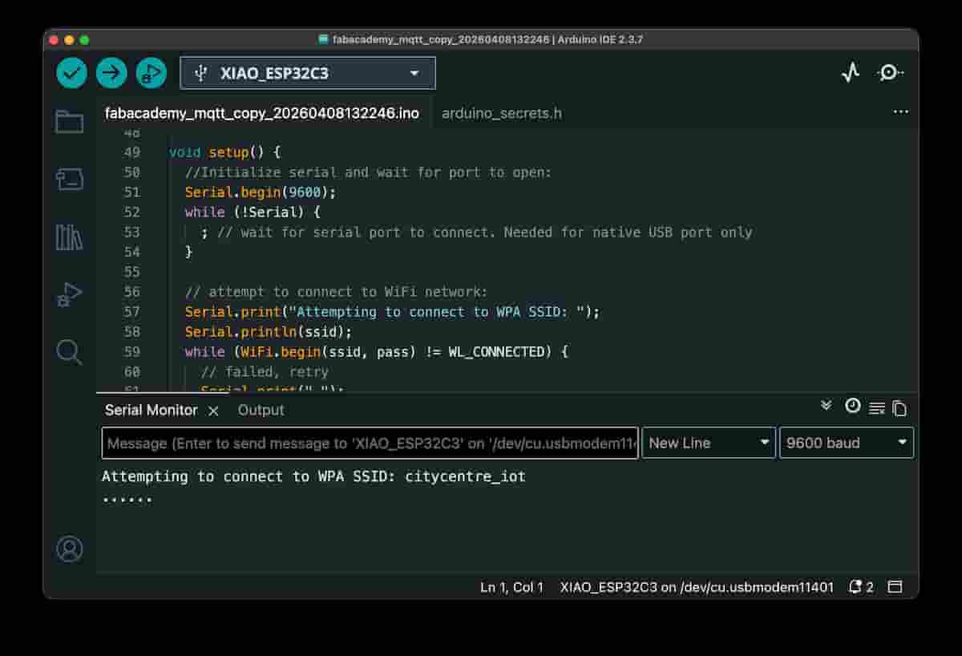
Task: Click the while (!Serial) code line
Action: 253,213
